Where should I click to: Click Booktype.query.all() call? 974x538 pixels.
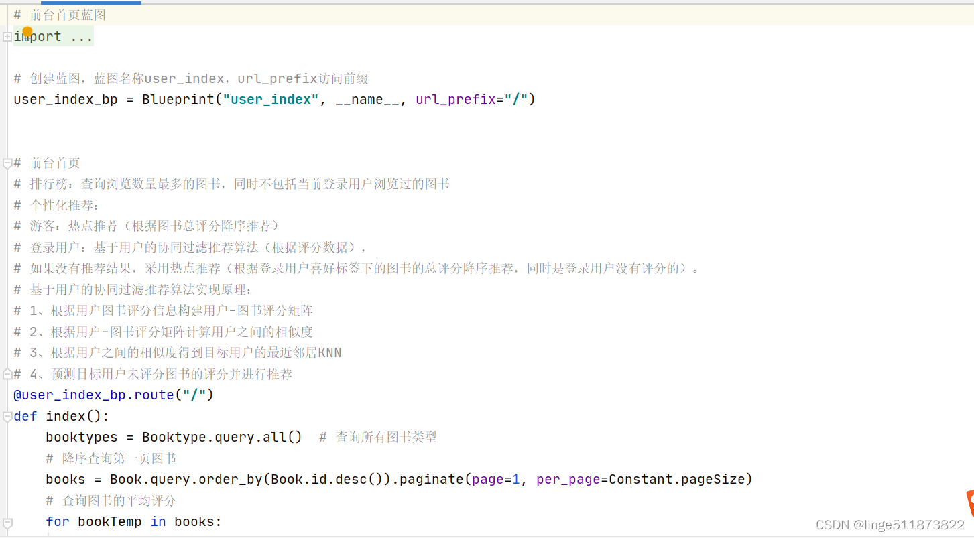click(223, 437)
